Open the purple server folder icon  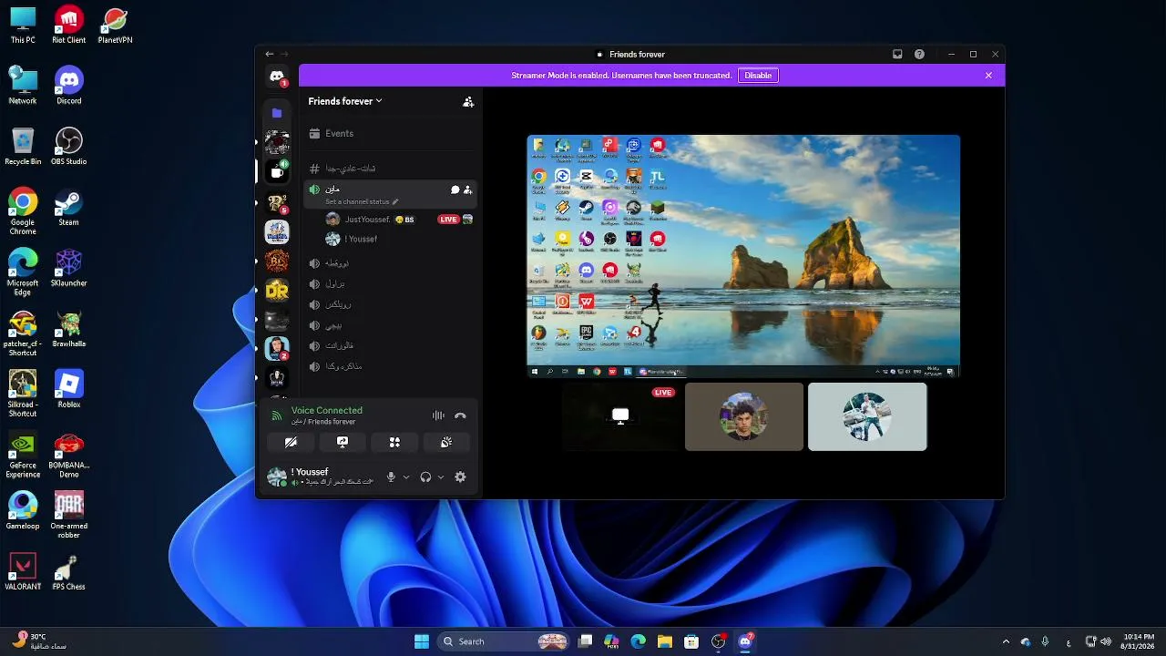tap(277, 113)
